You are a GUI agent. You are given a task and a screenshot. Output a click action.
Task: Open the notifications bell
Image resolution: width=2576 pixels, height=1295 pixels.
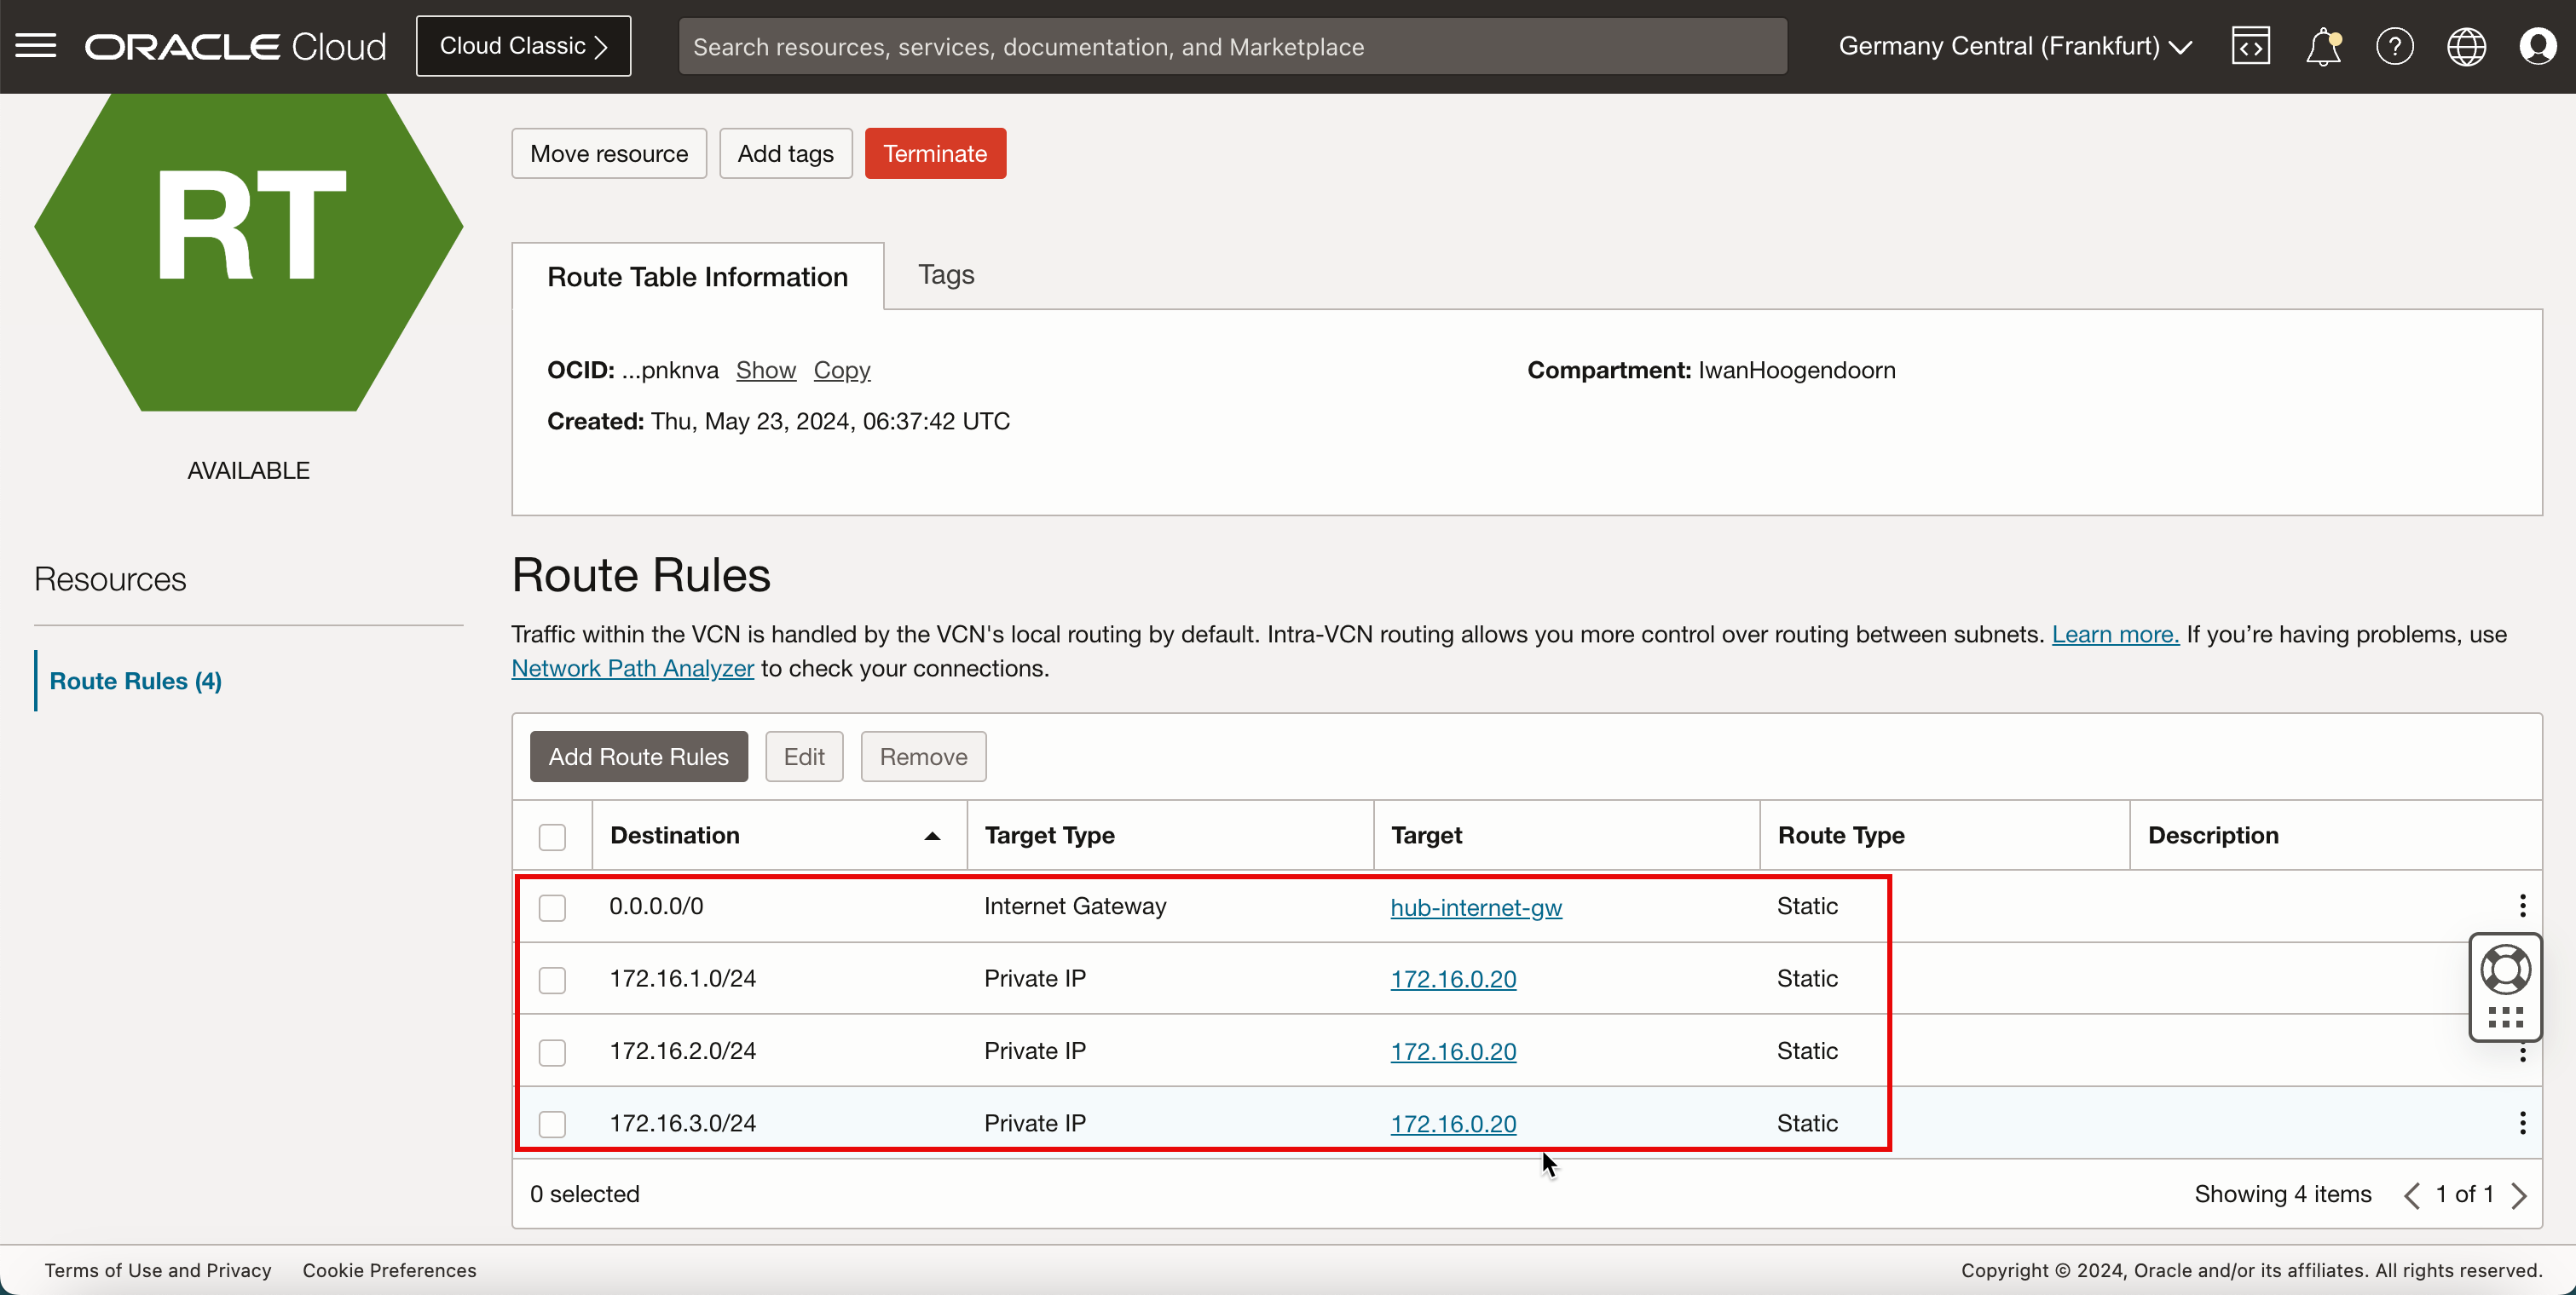coord(2322,46)
